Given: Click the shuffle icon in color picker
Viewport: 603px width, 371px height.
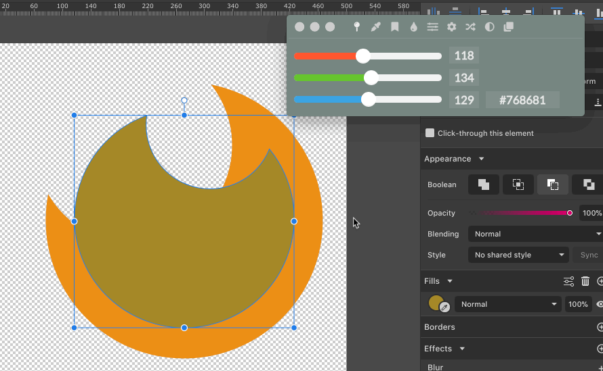Looking at the screenshot, I should pos(470,27).
